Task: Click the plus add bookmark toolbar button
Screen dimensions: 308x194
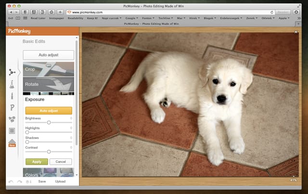Action: pos(60,12)
